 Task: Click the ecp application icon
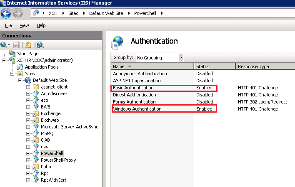point(36,100)
